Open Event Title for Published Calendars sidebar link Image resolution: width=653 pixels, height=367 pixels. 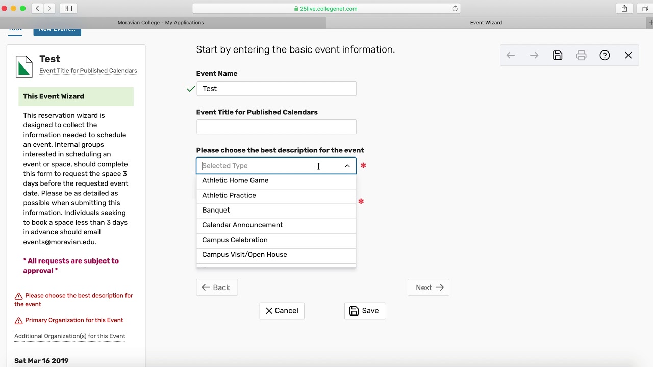pos(88,71)
